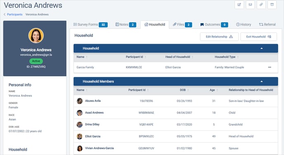The image size is (284, 155).
Task: Switch to the Outcomes tab
Action: [x=214, y=25]
